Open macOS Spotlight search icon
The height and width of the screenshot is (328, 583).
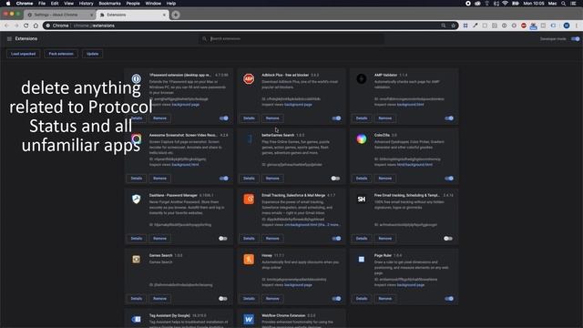point(564,4)
